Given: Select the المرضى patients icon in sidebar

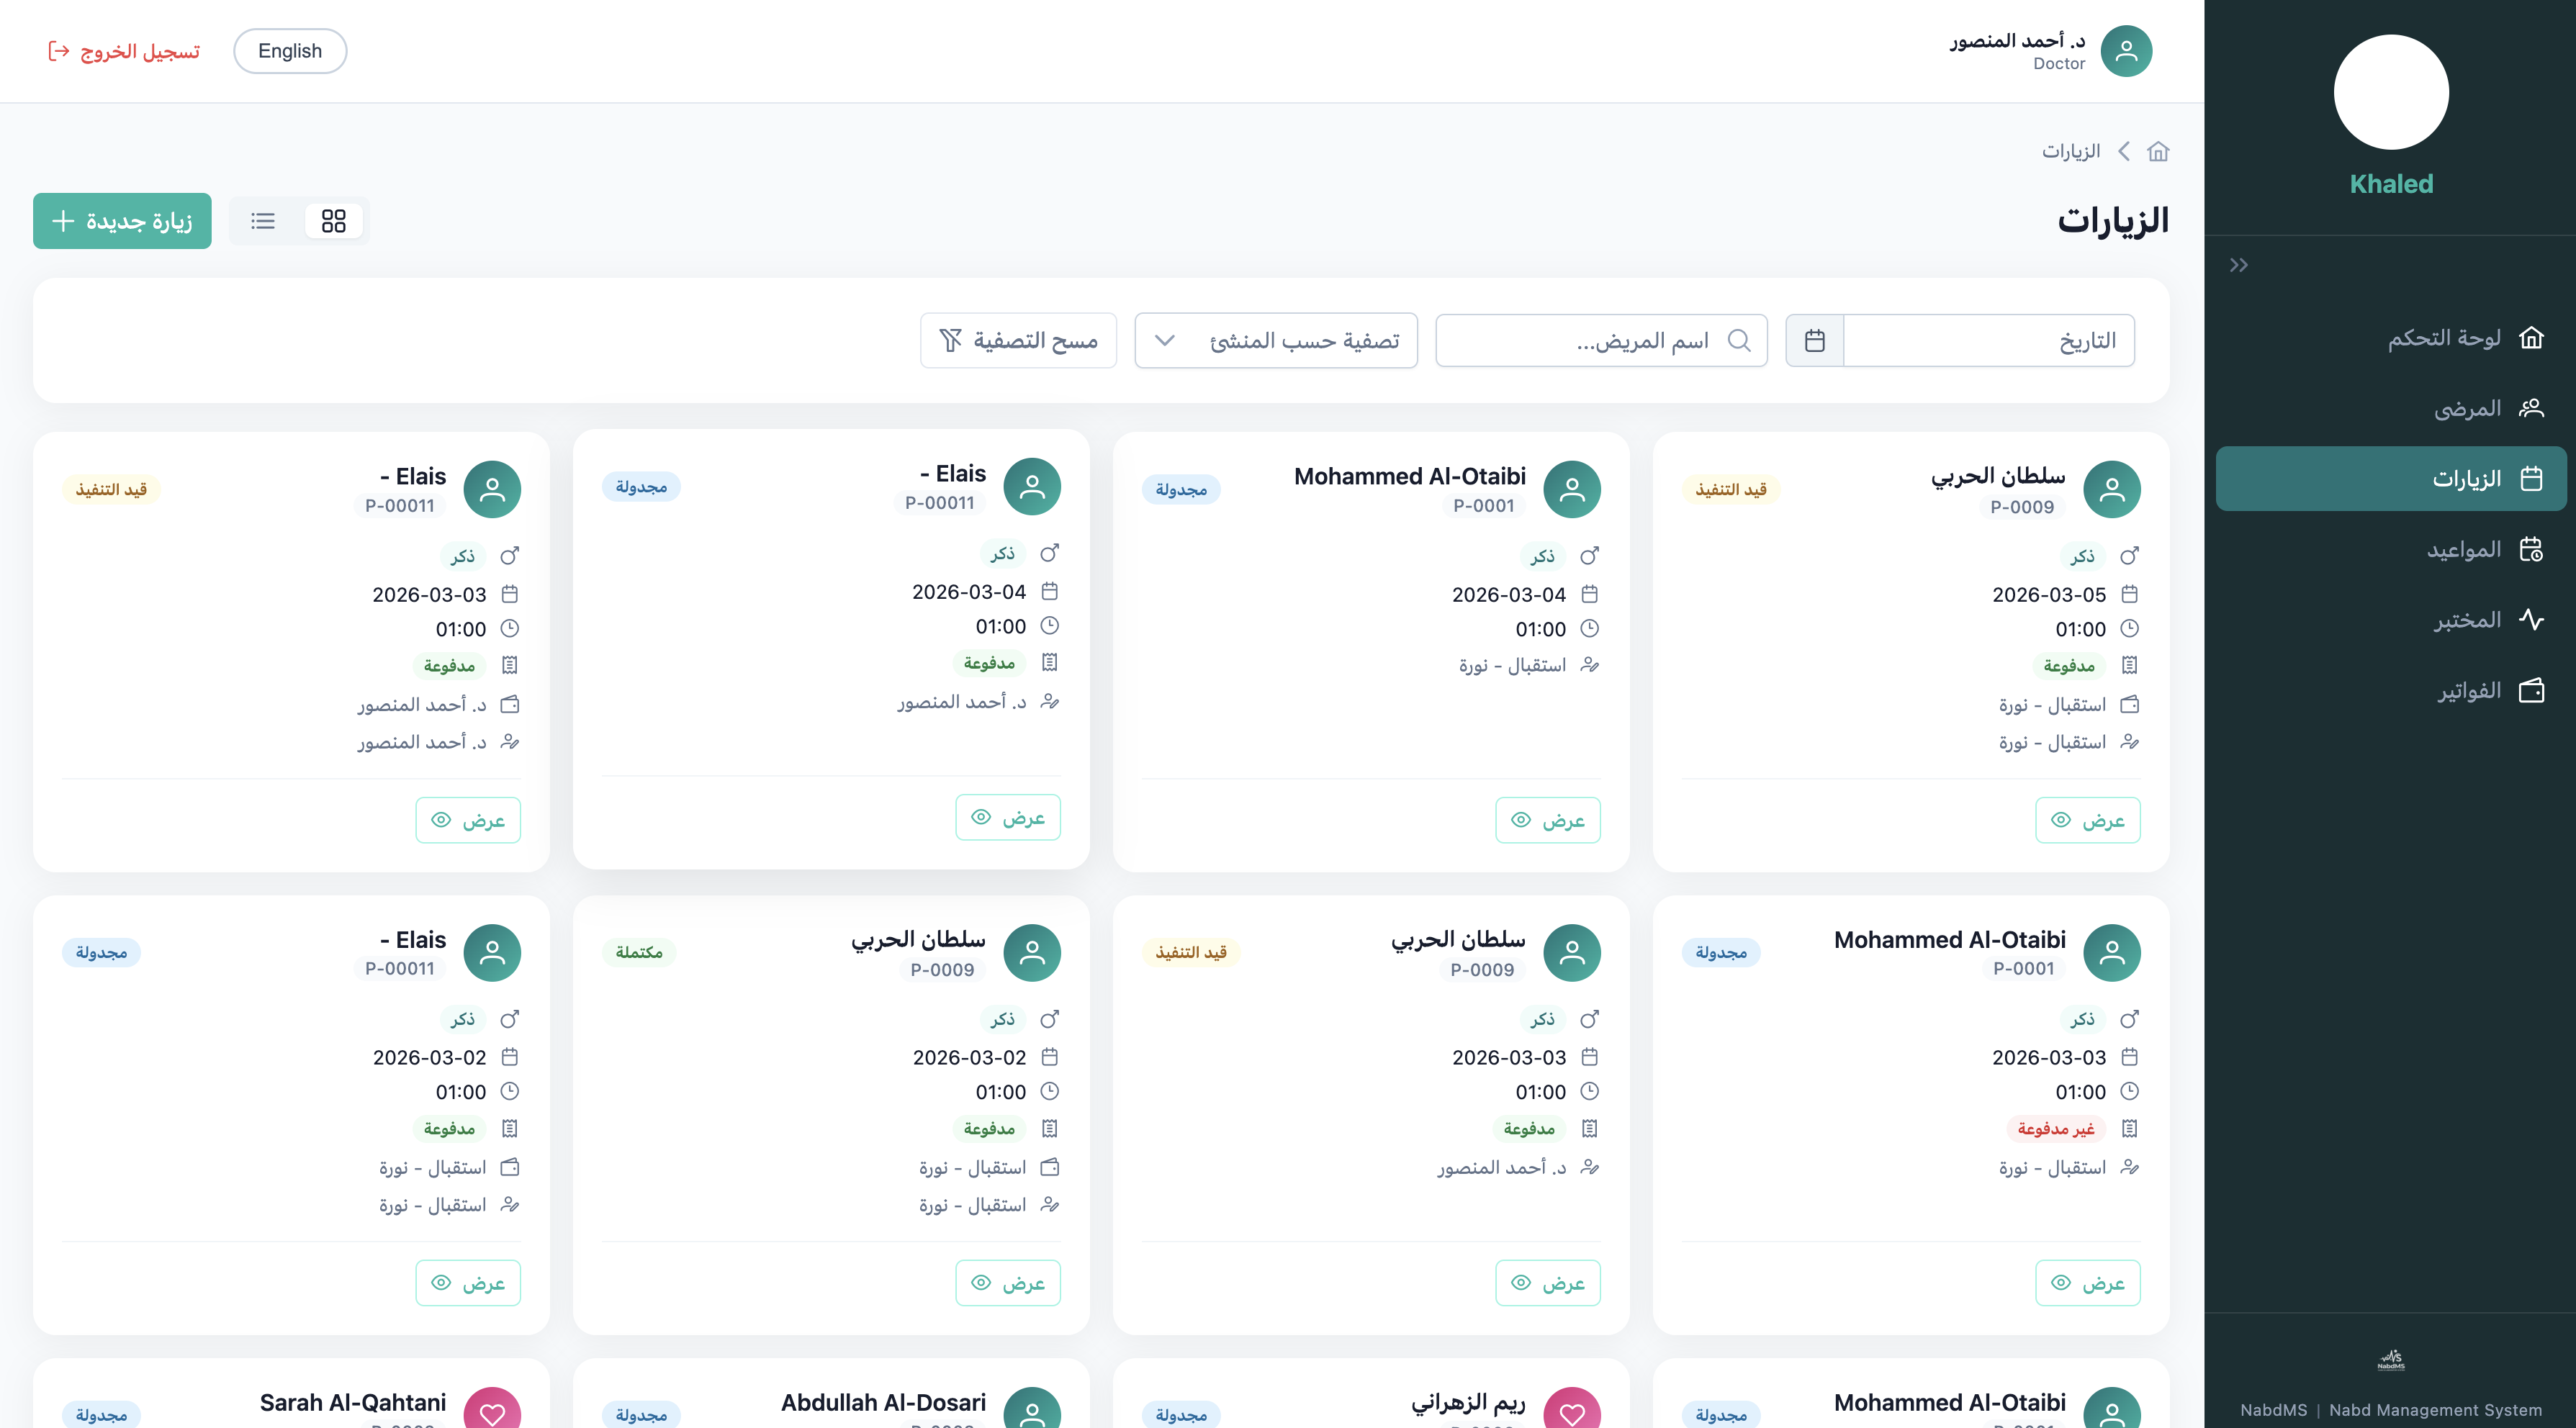Looking at the screenshot, I should click(x=2533, y=407).
